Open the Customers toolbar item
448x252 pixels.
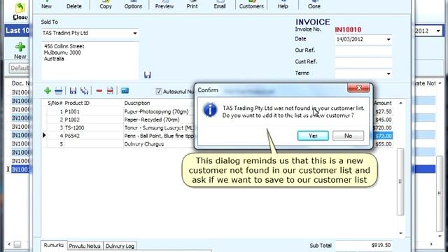pyautogui.click(x=251, y=5)
